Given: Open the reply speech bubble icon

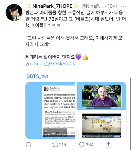Looking at the screenshot, I should click(x=29, y=145).
